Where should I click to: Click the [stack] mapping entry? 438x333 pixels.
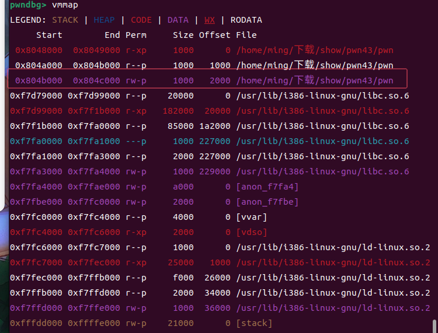click(254, 323)
